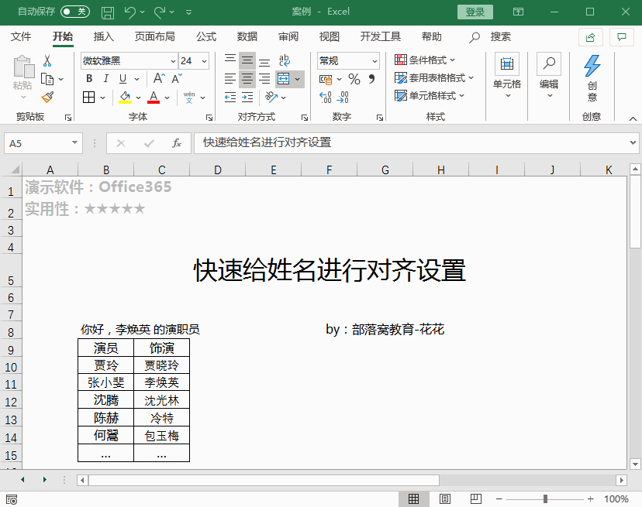642x507 pixels.
Task: Apply percent style with % icon
Action: point(354,79)
